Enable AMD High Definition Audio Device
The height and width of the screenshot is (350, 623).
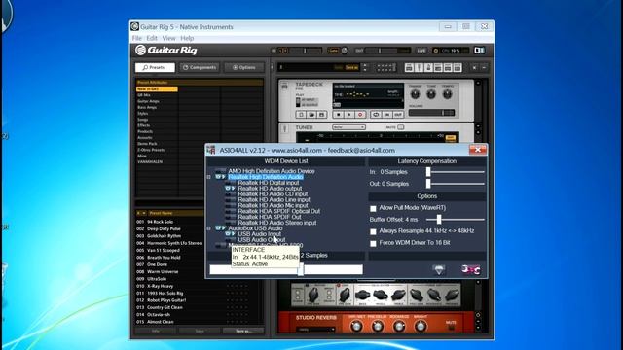(x=221, y=171)
